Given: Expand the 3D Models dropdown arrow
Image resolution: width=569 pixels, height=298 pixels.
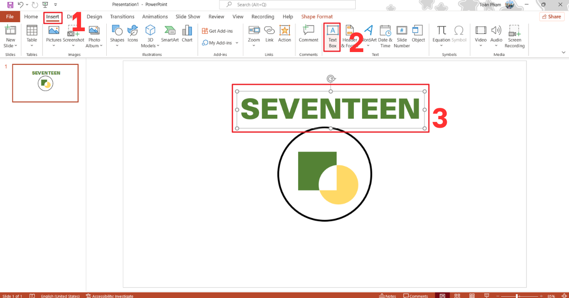Looking at the screenshot, I should [x=158, y=46].
